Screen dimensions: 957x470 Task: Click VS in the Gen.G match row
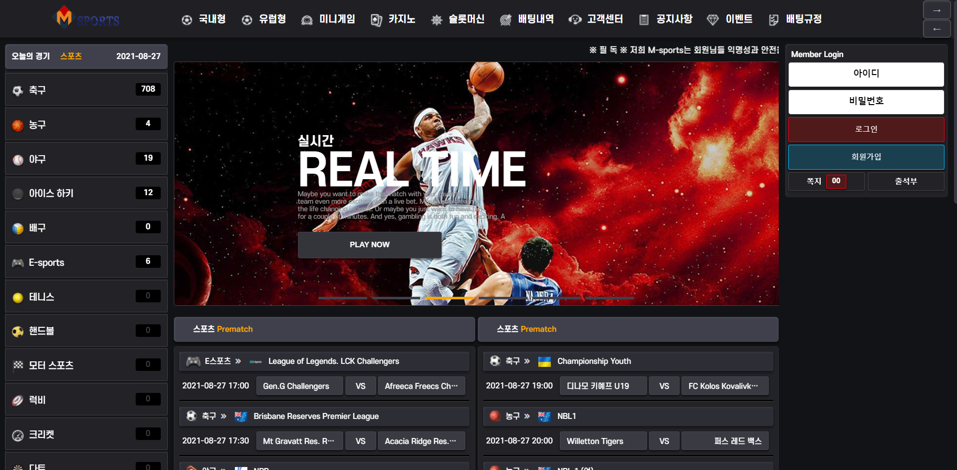click(x=361, y=386)
